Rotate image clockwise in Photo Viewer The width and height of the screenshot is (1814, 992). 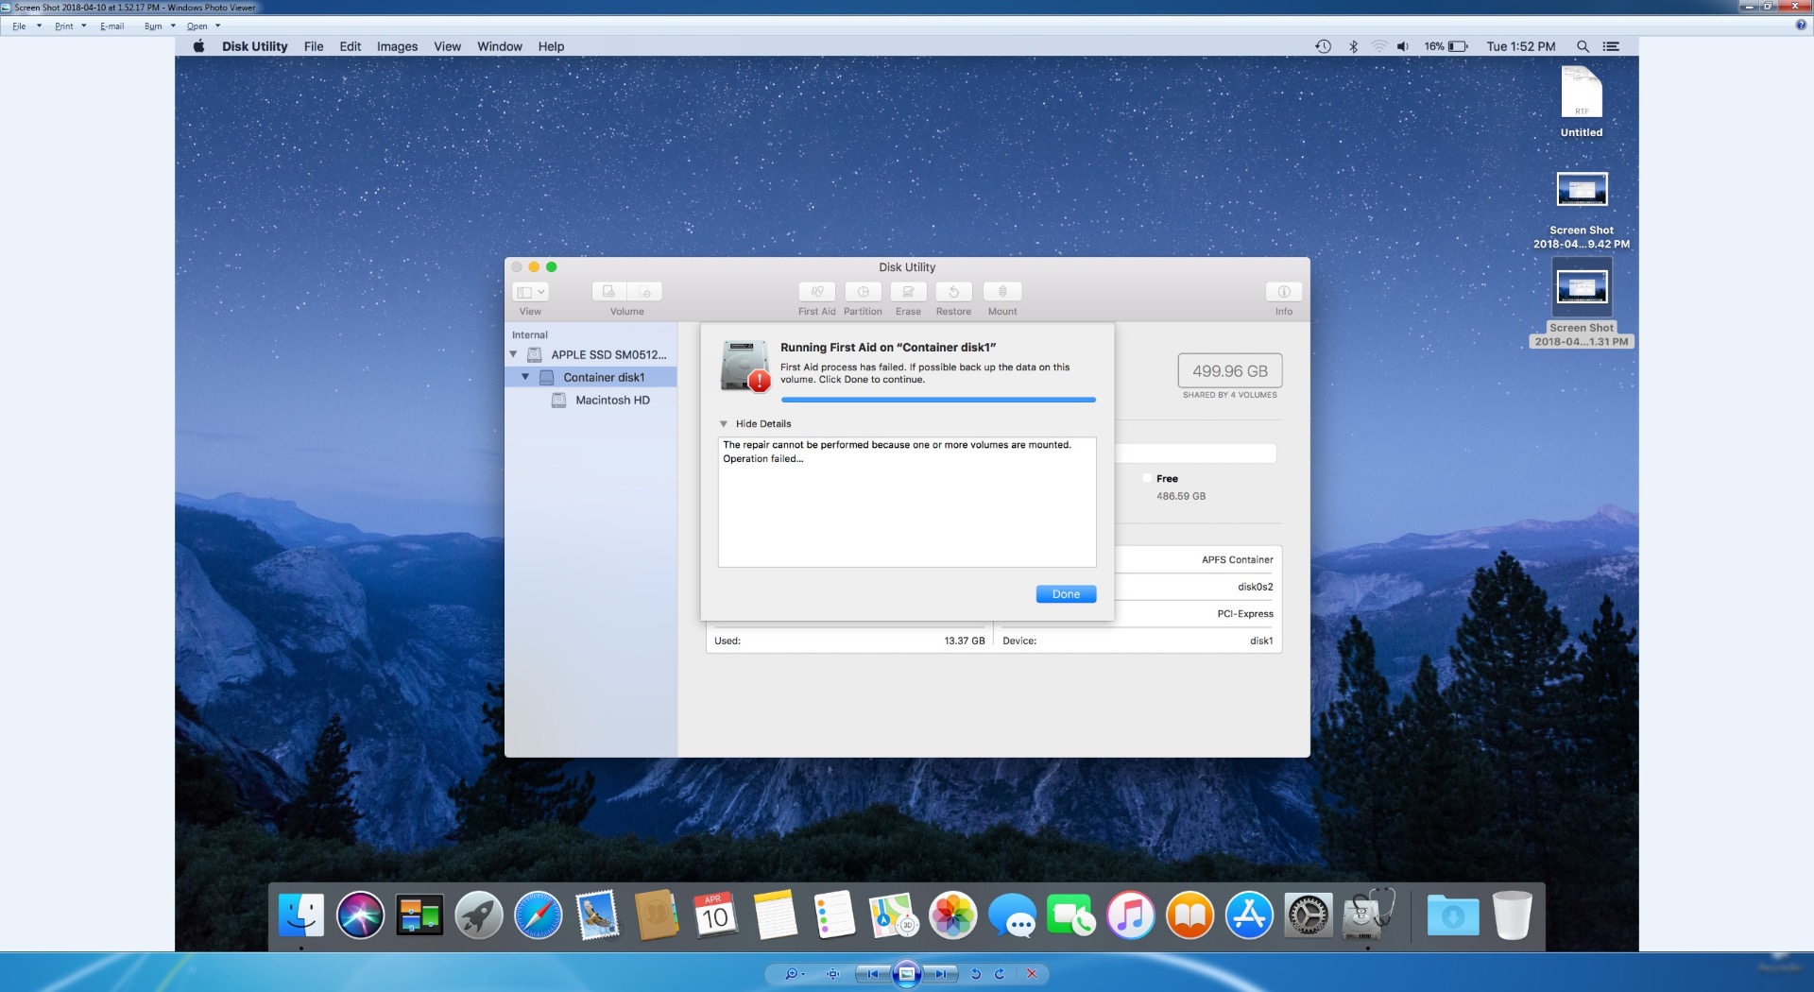pos(1000,974)
